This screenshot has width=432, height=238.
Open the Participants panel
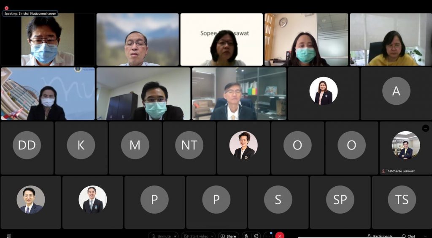pyautogui.click(x=380, y=236)
